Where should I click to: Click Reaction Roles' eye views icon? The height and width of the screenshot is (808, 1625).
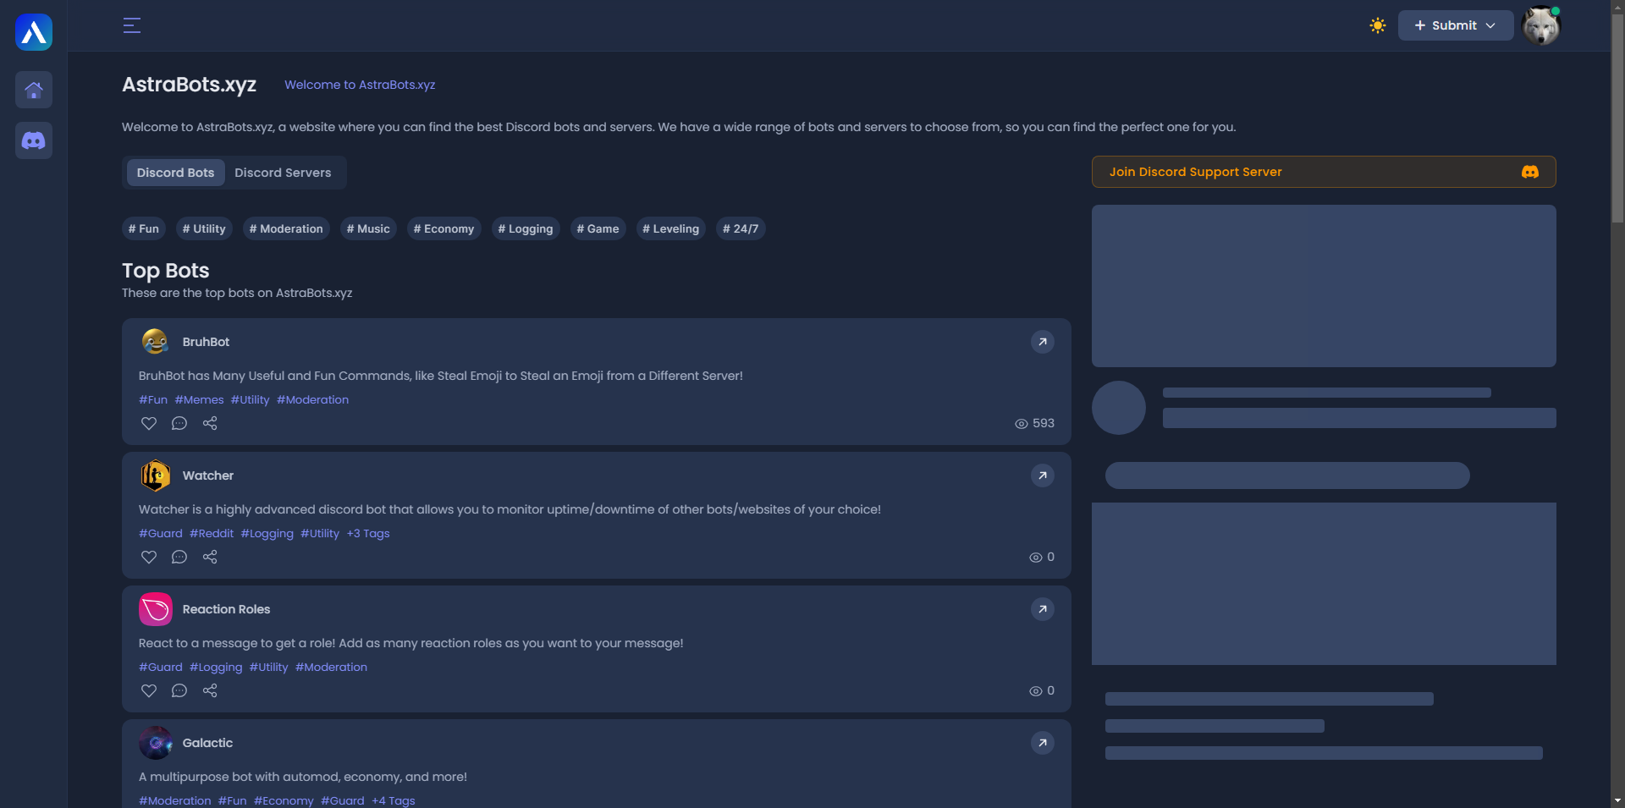pyautogui.click(x=1035, y=690)
